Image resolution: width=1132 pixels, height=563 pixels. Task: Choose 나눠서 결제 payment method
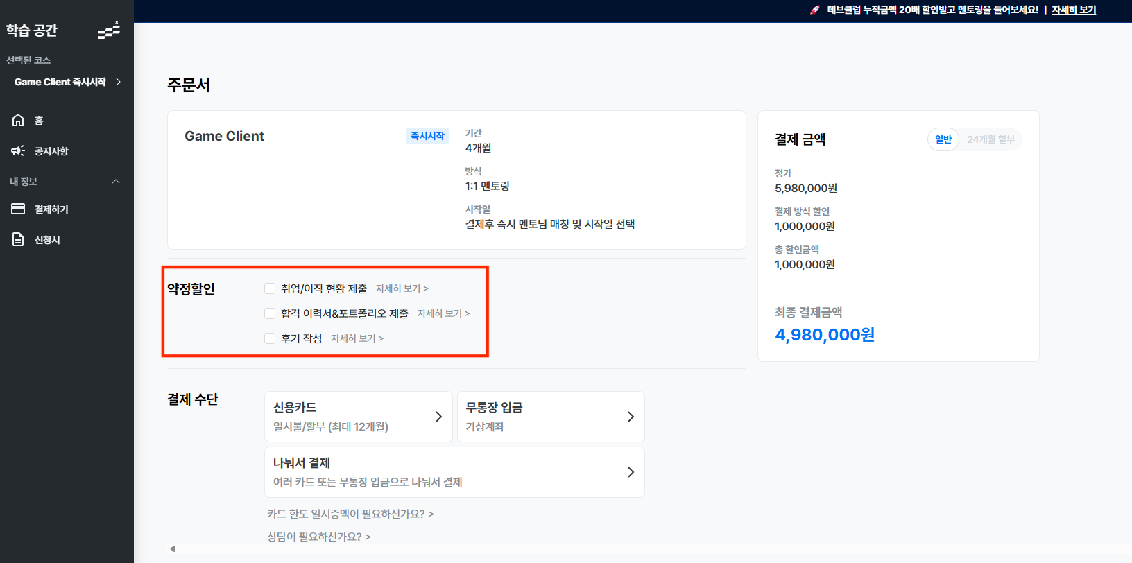[454, 472]
